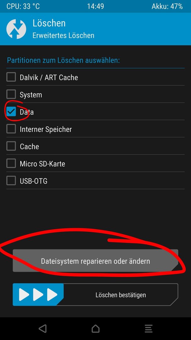Uncheck the Data partition checkbox
The width and height of the screenshot is (191, 340).
(11, 112)
